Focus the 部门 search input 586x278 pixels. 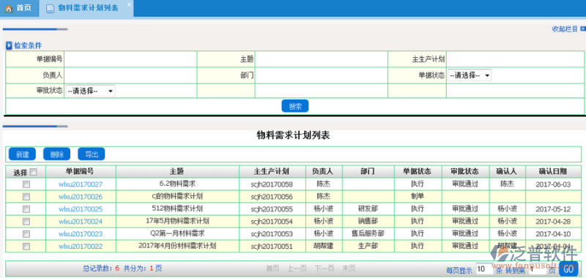point(322,75)
